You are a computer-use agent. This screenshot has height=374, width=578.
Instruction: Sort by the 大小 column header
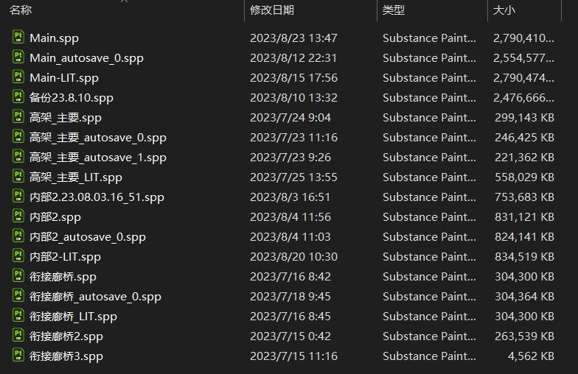[x=504, y=10]
